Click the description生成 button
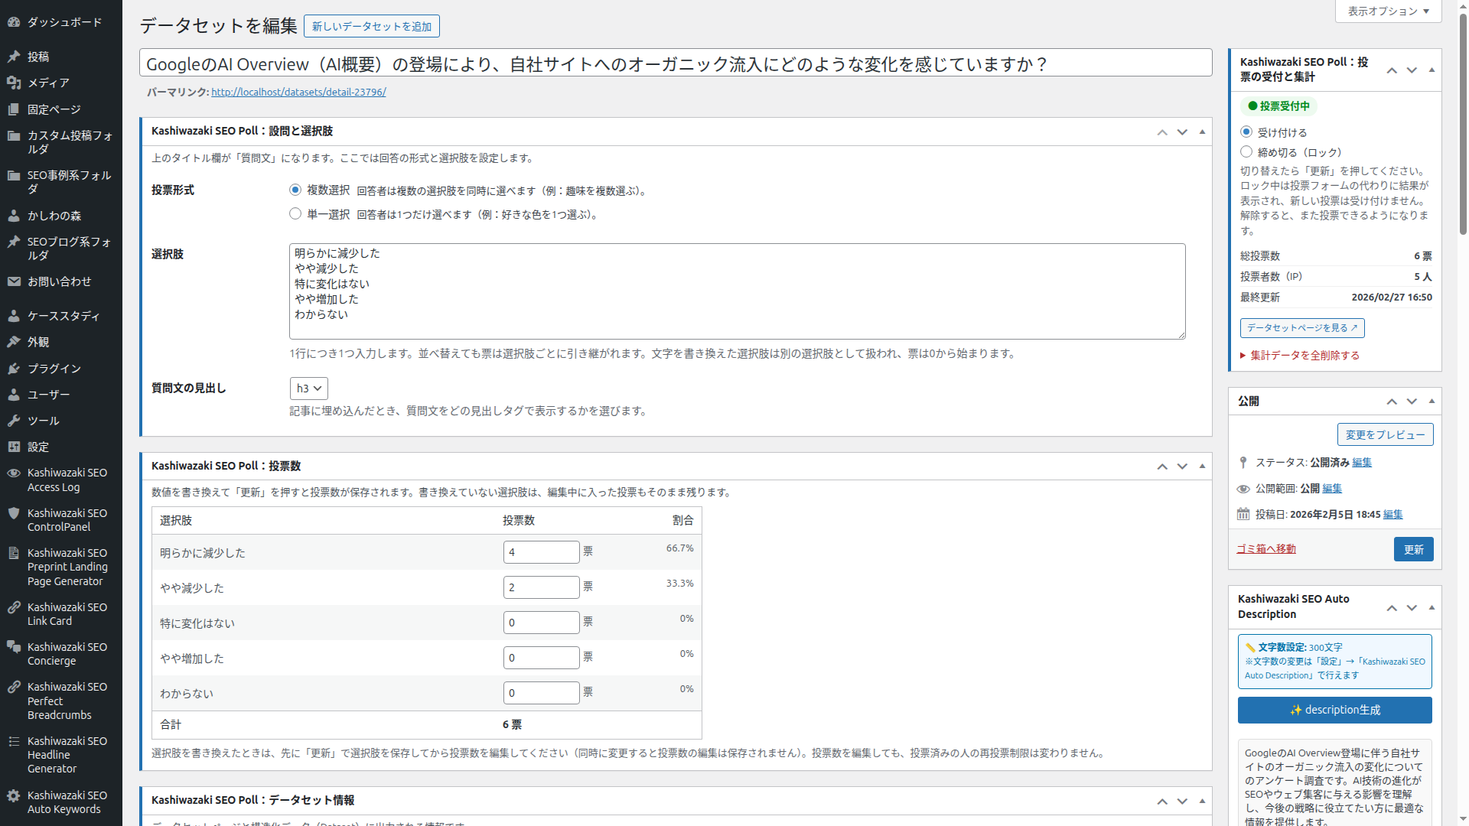The width and height of the screenshot is (1469, 826). [1335, 710]
